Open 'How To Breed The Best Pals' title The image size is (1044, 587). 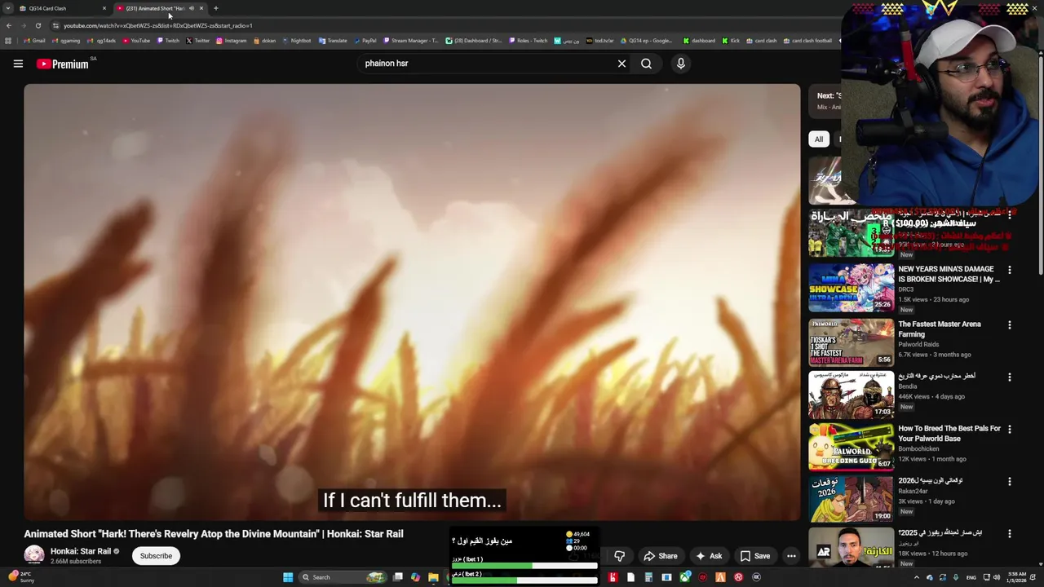tap(949, 433)
